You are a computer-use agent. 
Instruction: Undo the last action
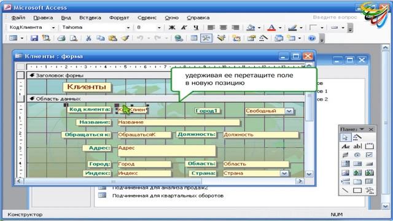140,38
